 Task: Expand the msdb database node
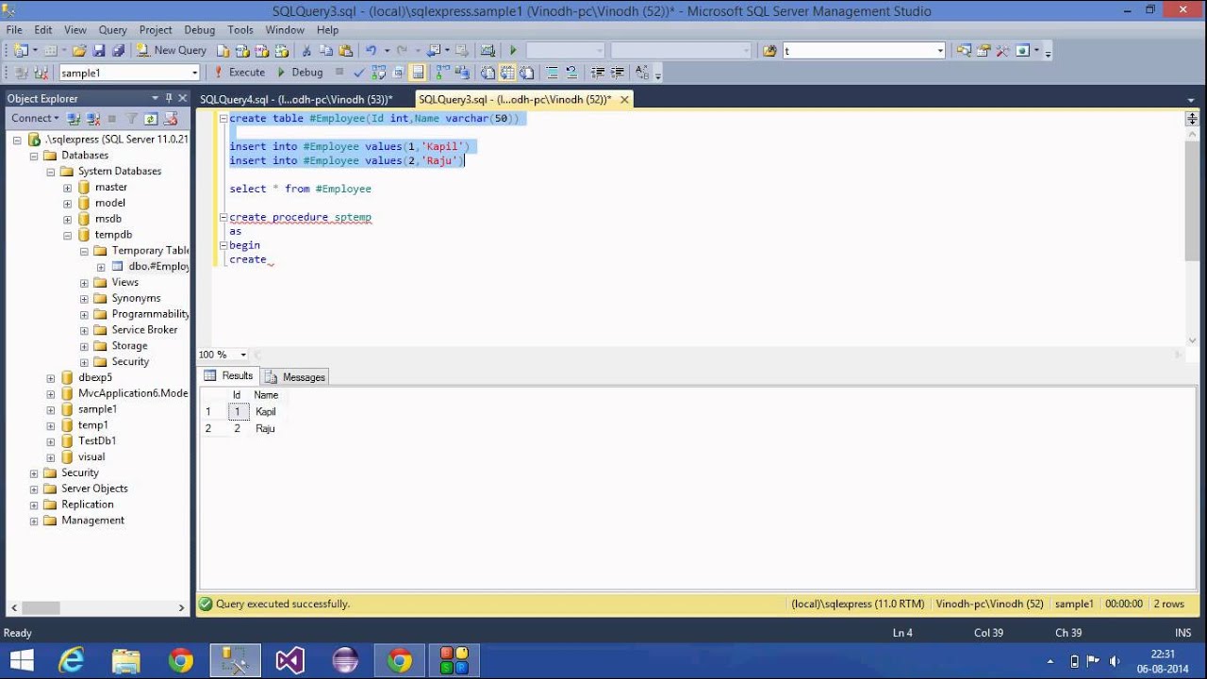pos(68,219)
